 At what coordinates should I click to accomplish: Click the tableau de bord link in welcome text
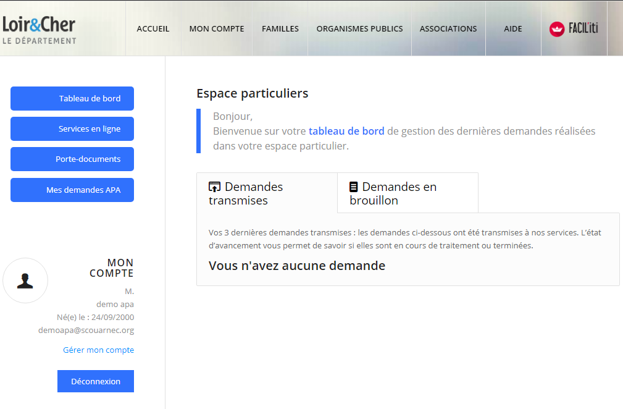(x=346, y=130)
